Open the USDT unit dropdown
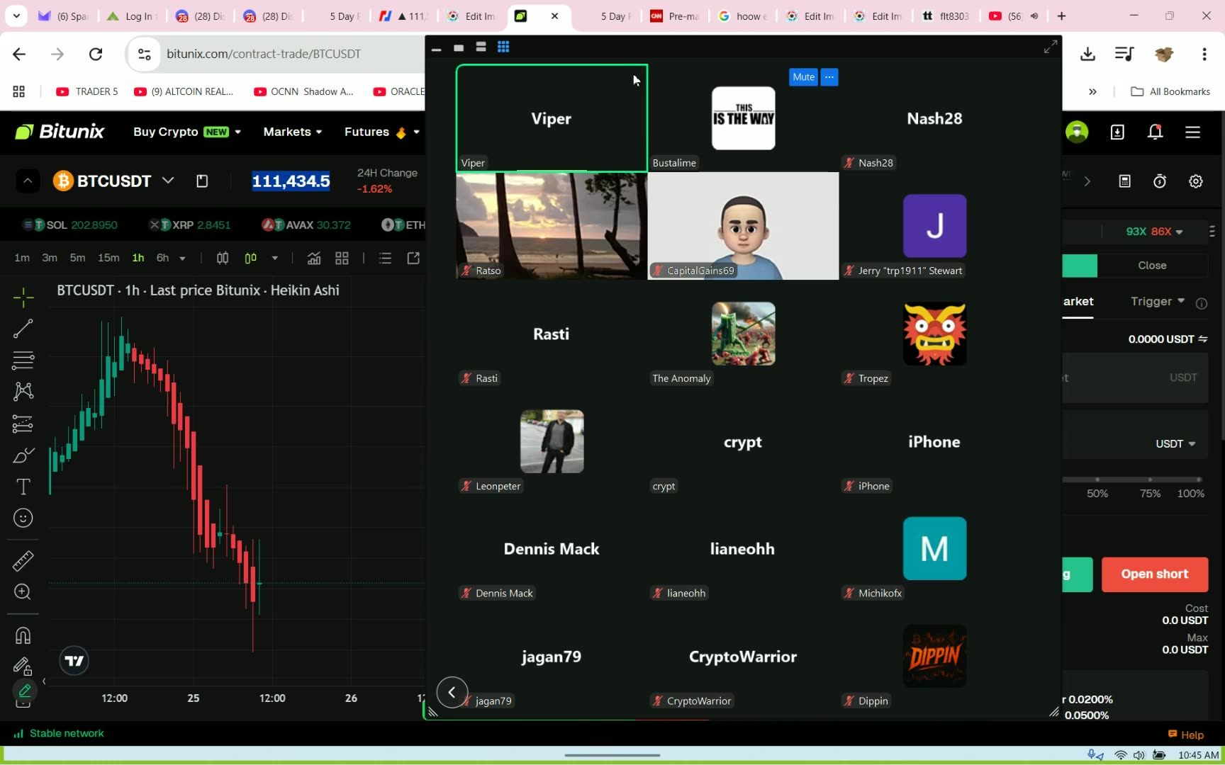1225x765 pixels. pos(1175,444)
